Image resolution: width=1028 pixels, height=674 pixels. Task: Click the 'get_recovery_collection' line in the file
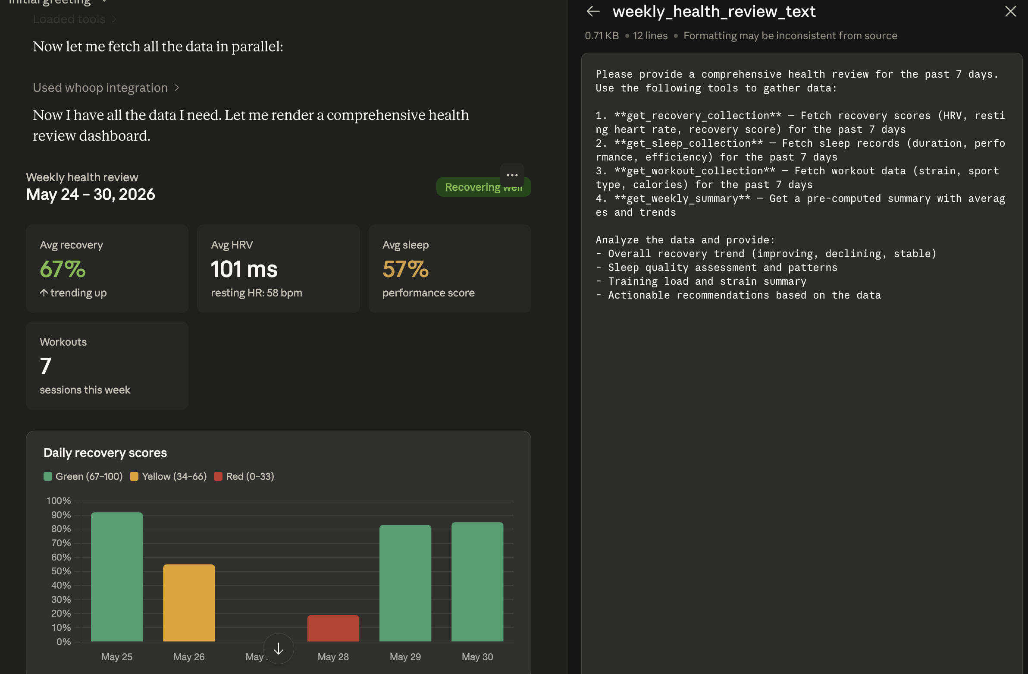point(800,123)
